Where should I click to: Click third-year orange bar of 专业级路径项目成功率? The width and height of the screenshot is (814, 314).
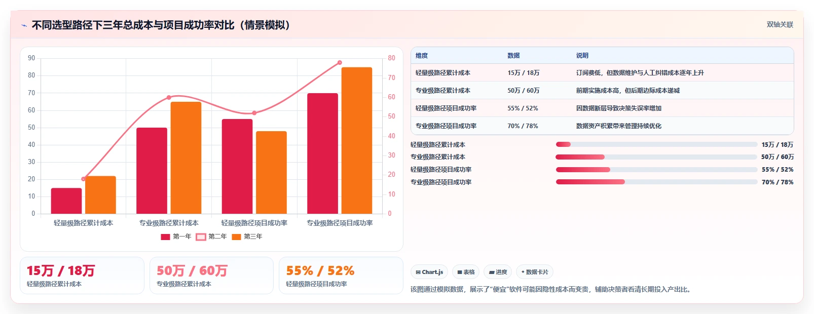pyautogui.click(x=357, y=141)
